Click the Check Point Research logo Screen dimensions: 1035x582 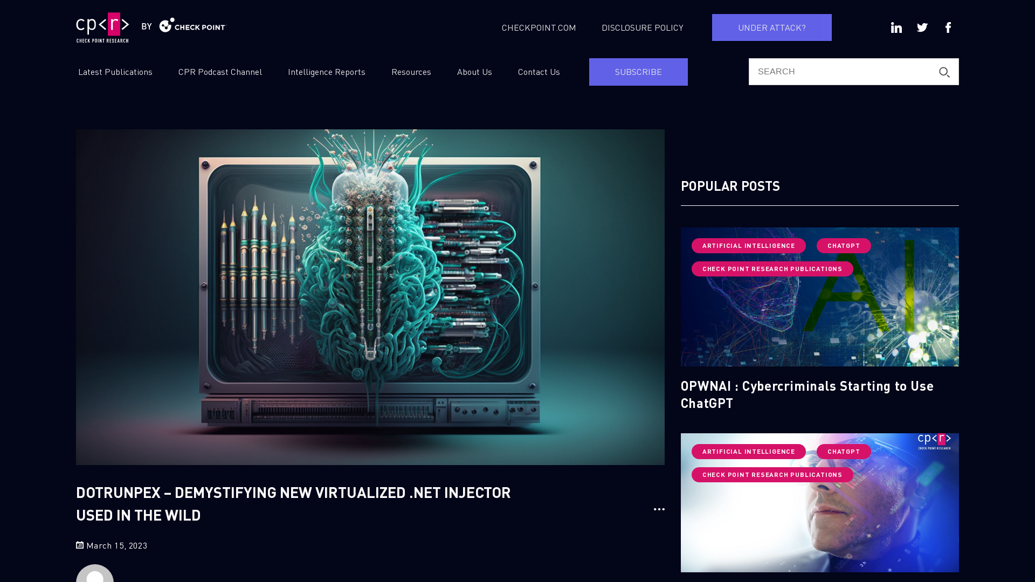click(x=102, y=27)
